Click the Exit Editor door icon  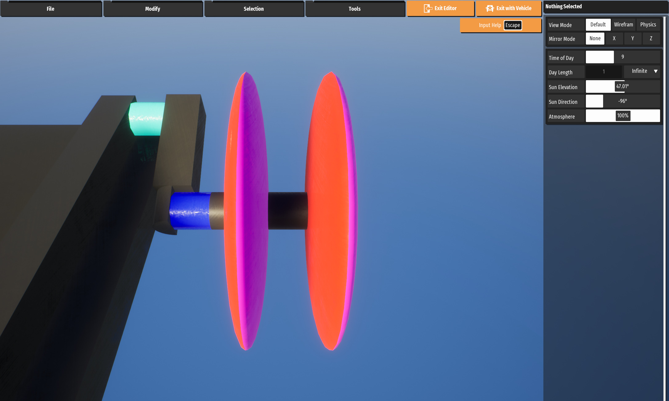pos(428,8)
